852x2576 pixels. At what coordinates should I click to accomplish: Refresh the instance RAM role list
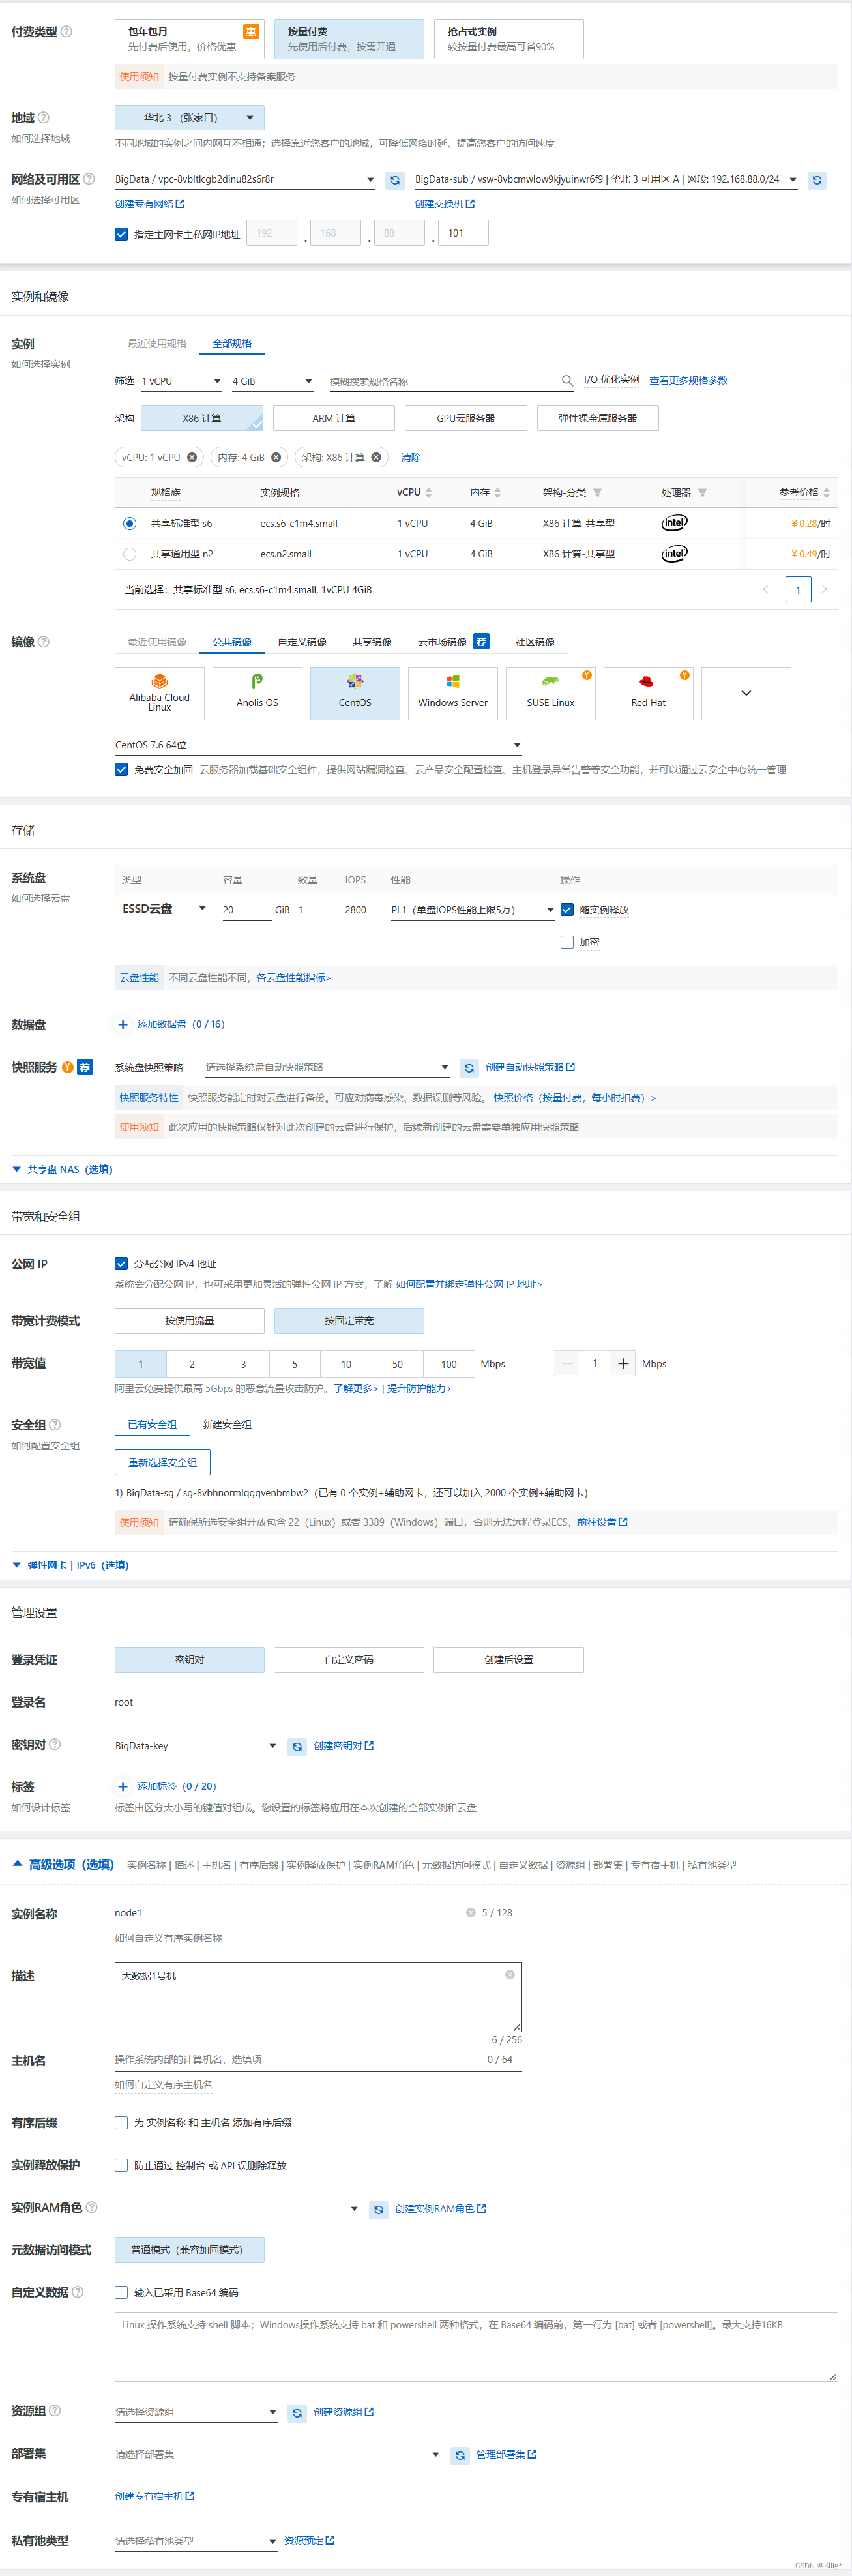[378, 2209]
